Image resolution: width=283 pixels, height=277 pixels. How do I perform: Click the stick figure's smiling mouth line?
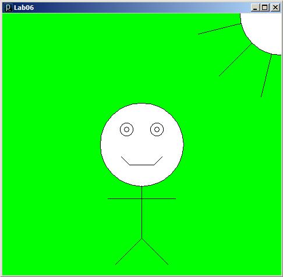tap(142, 165)
